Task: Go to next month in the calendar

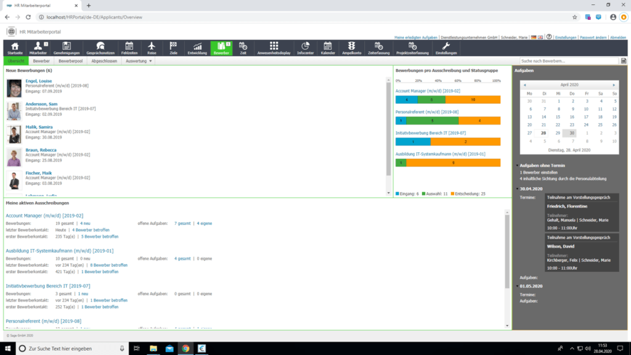Action: coord(614,84)
